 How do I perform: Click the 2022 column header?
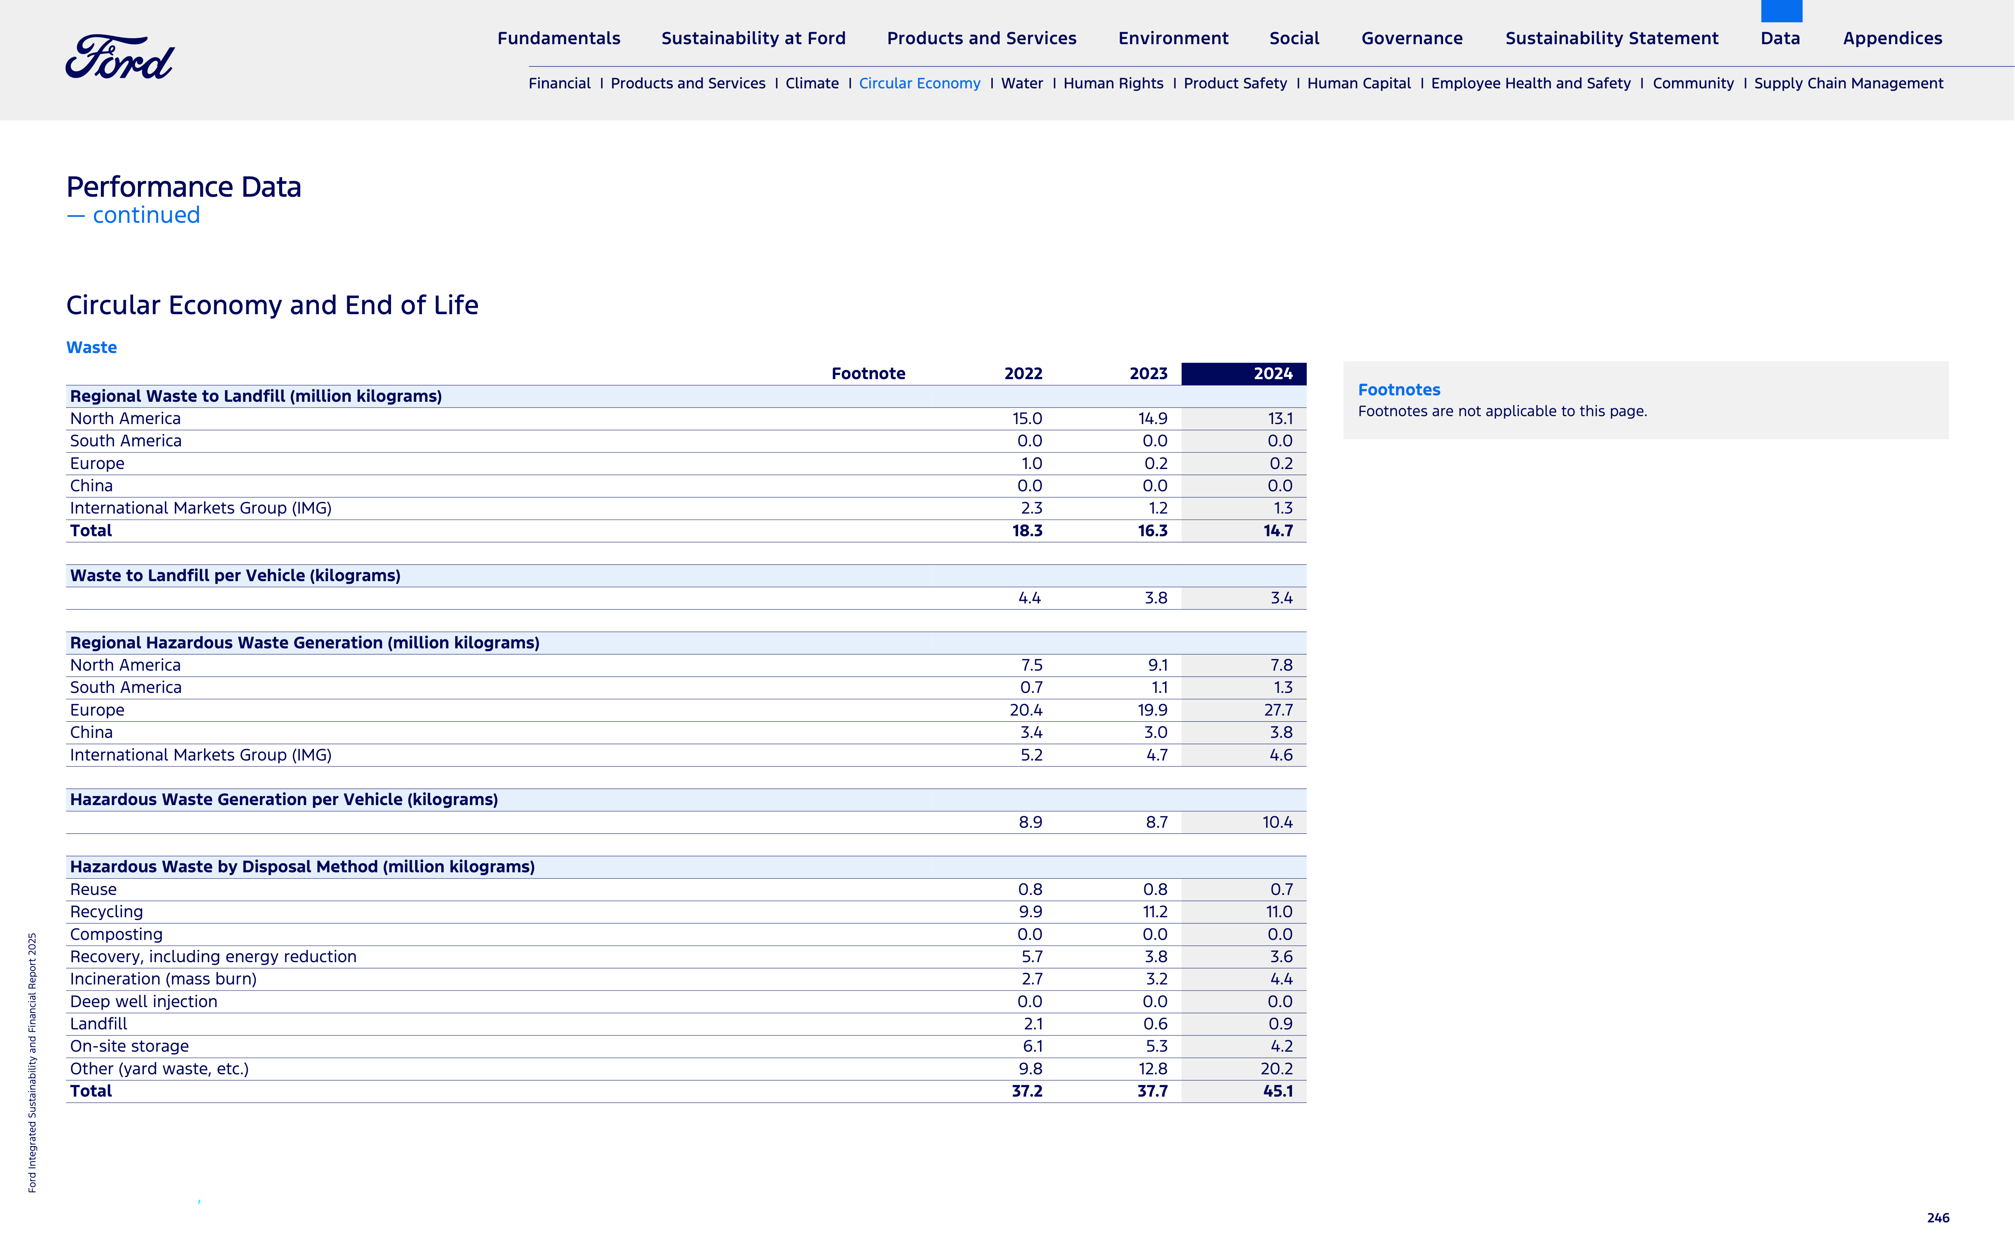coord(1023,374)
